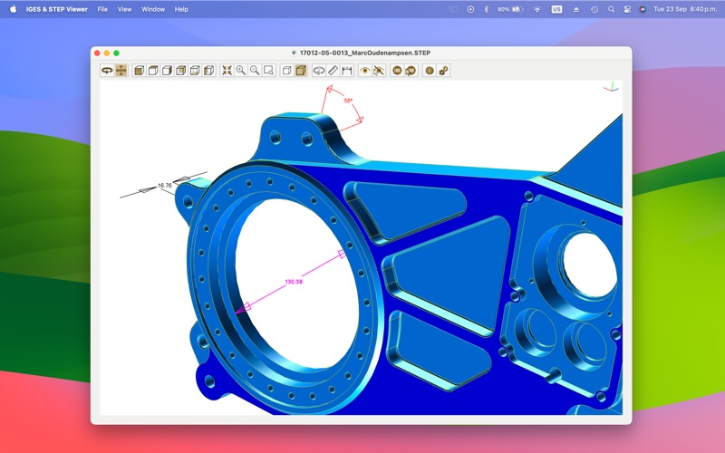Open the model info icon
Image resolution: width=725 pixels, height=453 pixels.
click(429, 71)
